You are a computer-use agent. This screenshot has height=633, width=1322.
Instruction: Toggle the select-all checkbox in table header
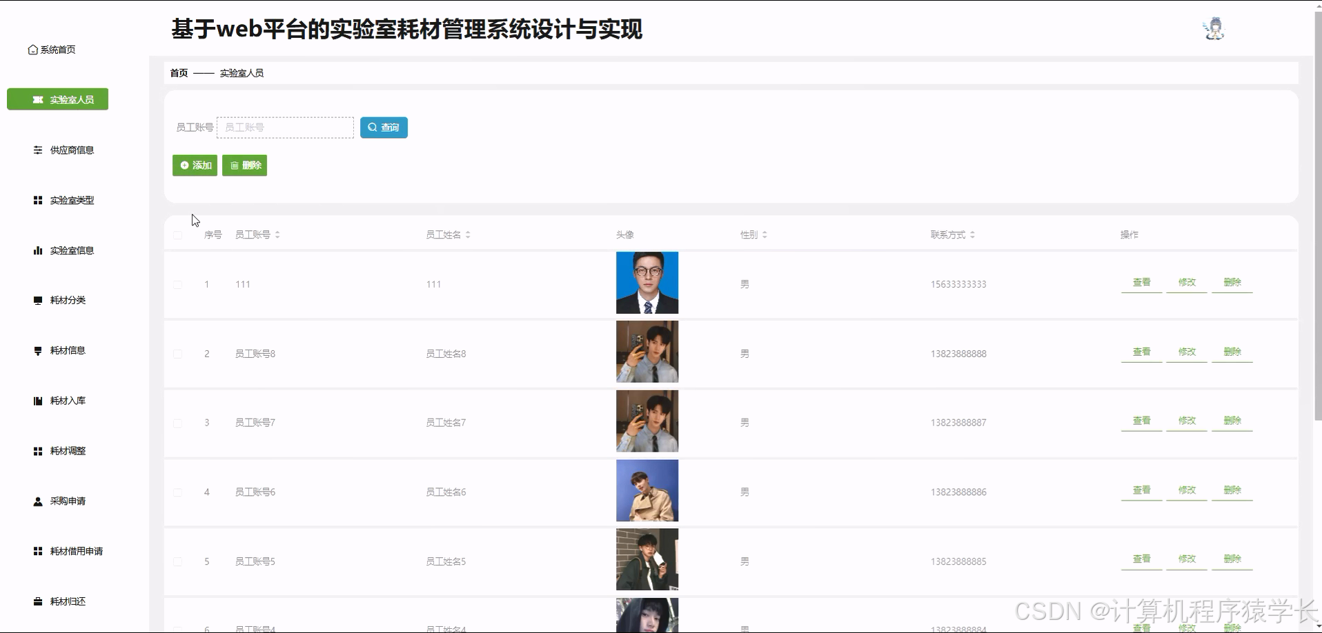[177, 235]
